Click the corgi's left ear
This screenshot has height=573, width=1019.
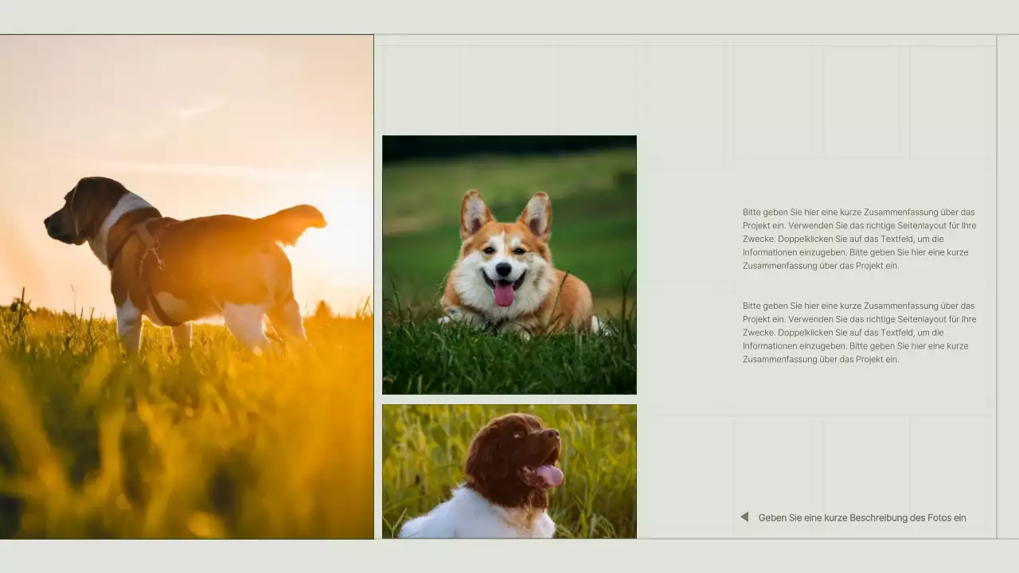point(475,212)
